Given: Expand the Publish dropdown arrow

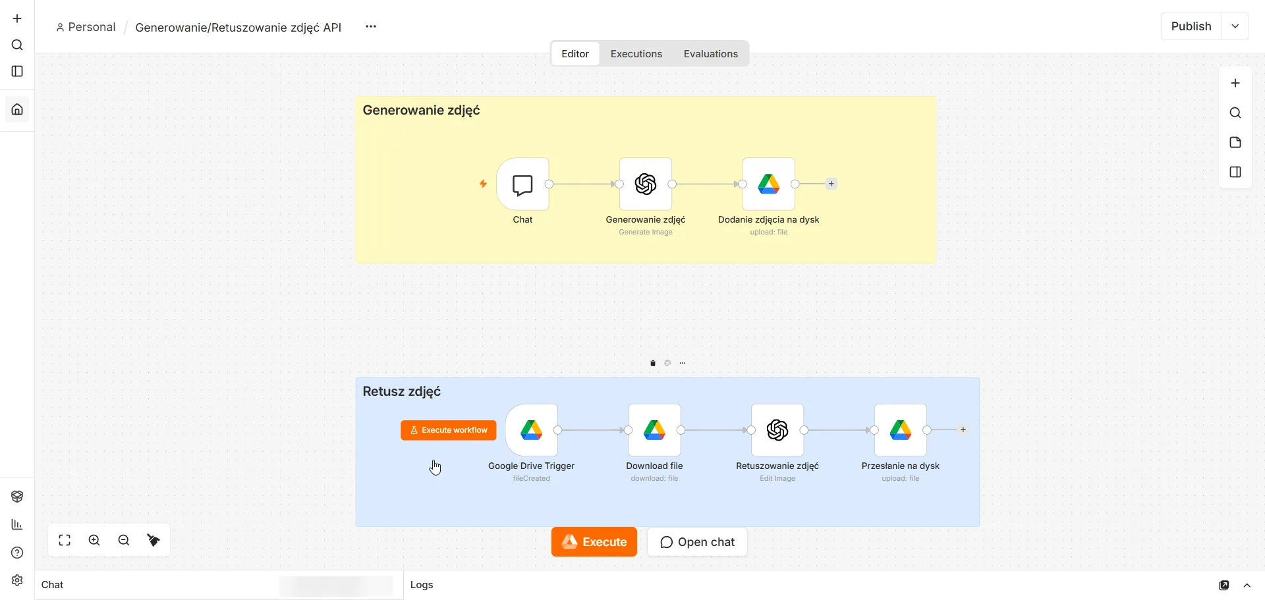Looking at the screenshot, I should (x=1235, y=26).
